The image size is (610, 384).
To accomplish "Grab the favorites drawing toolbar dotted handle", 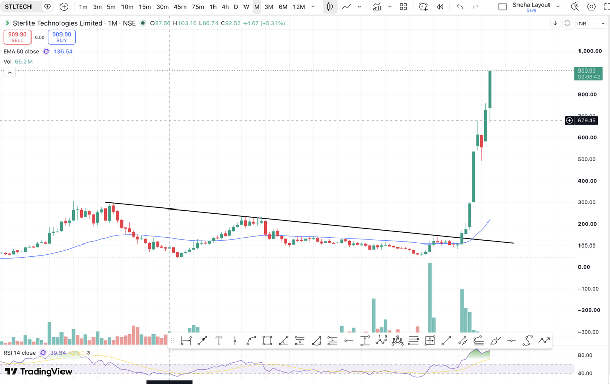I will coord(173,341).
